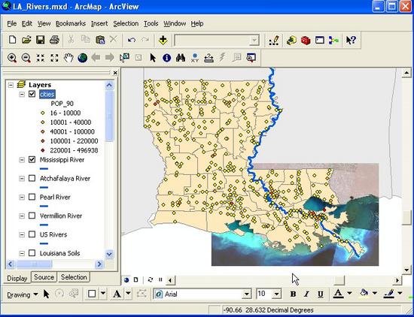Click the Paste clipboard icon

(100, 40)
